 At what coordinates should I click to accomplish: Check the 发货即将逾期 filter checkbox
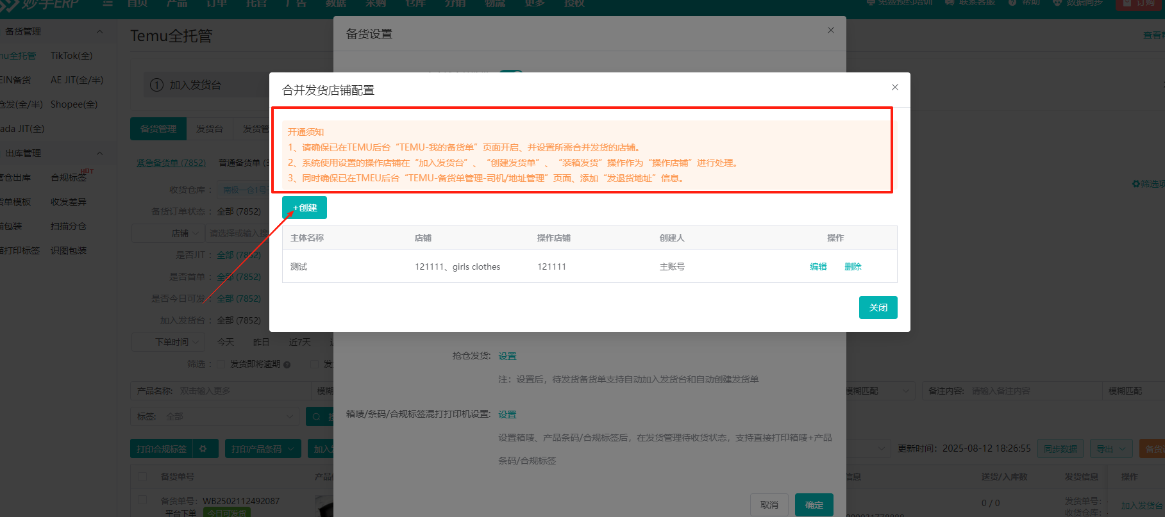[x=221, y=364]
